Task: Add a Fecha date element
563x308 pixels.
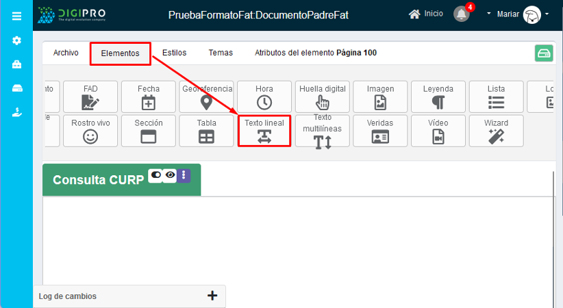Action: pyautogui.click(x=149, y=97)
